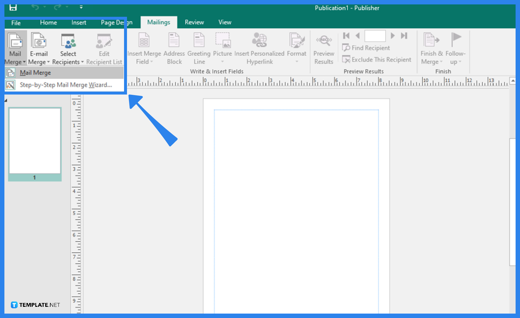
Task: Insert a Merge Field
Action: (144, 48)
